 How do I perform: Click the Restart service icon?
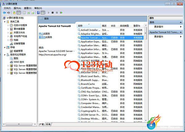[x=61, y=13]
